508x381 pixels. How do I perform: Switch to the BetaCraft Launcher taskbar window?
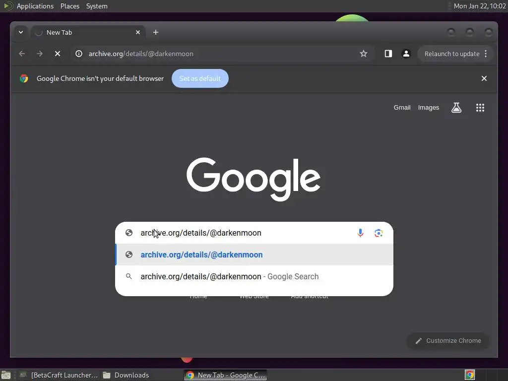[59, 375]
